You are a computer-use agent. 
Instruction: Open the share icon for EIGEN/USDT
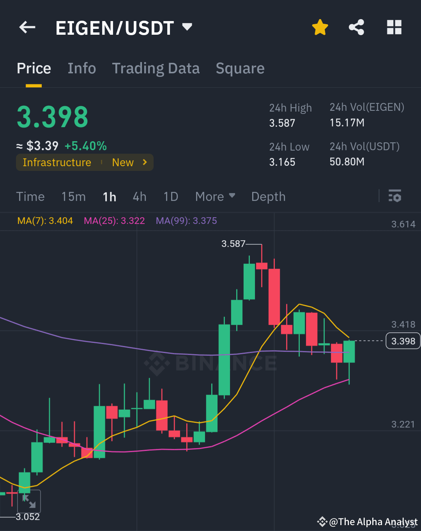point(356,27)
